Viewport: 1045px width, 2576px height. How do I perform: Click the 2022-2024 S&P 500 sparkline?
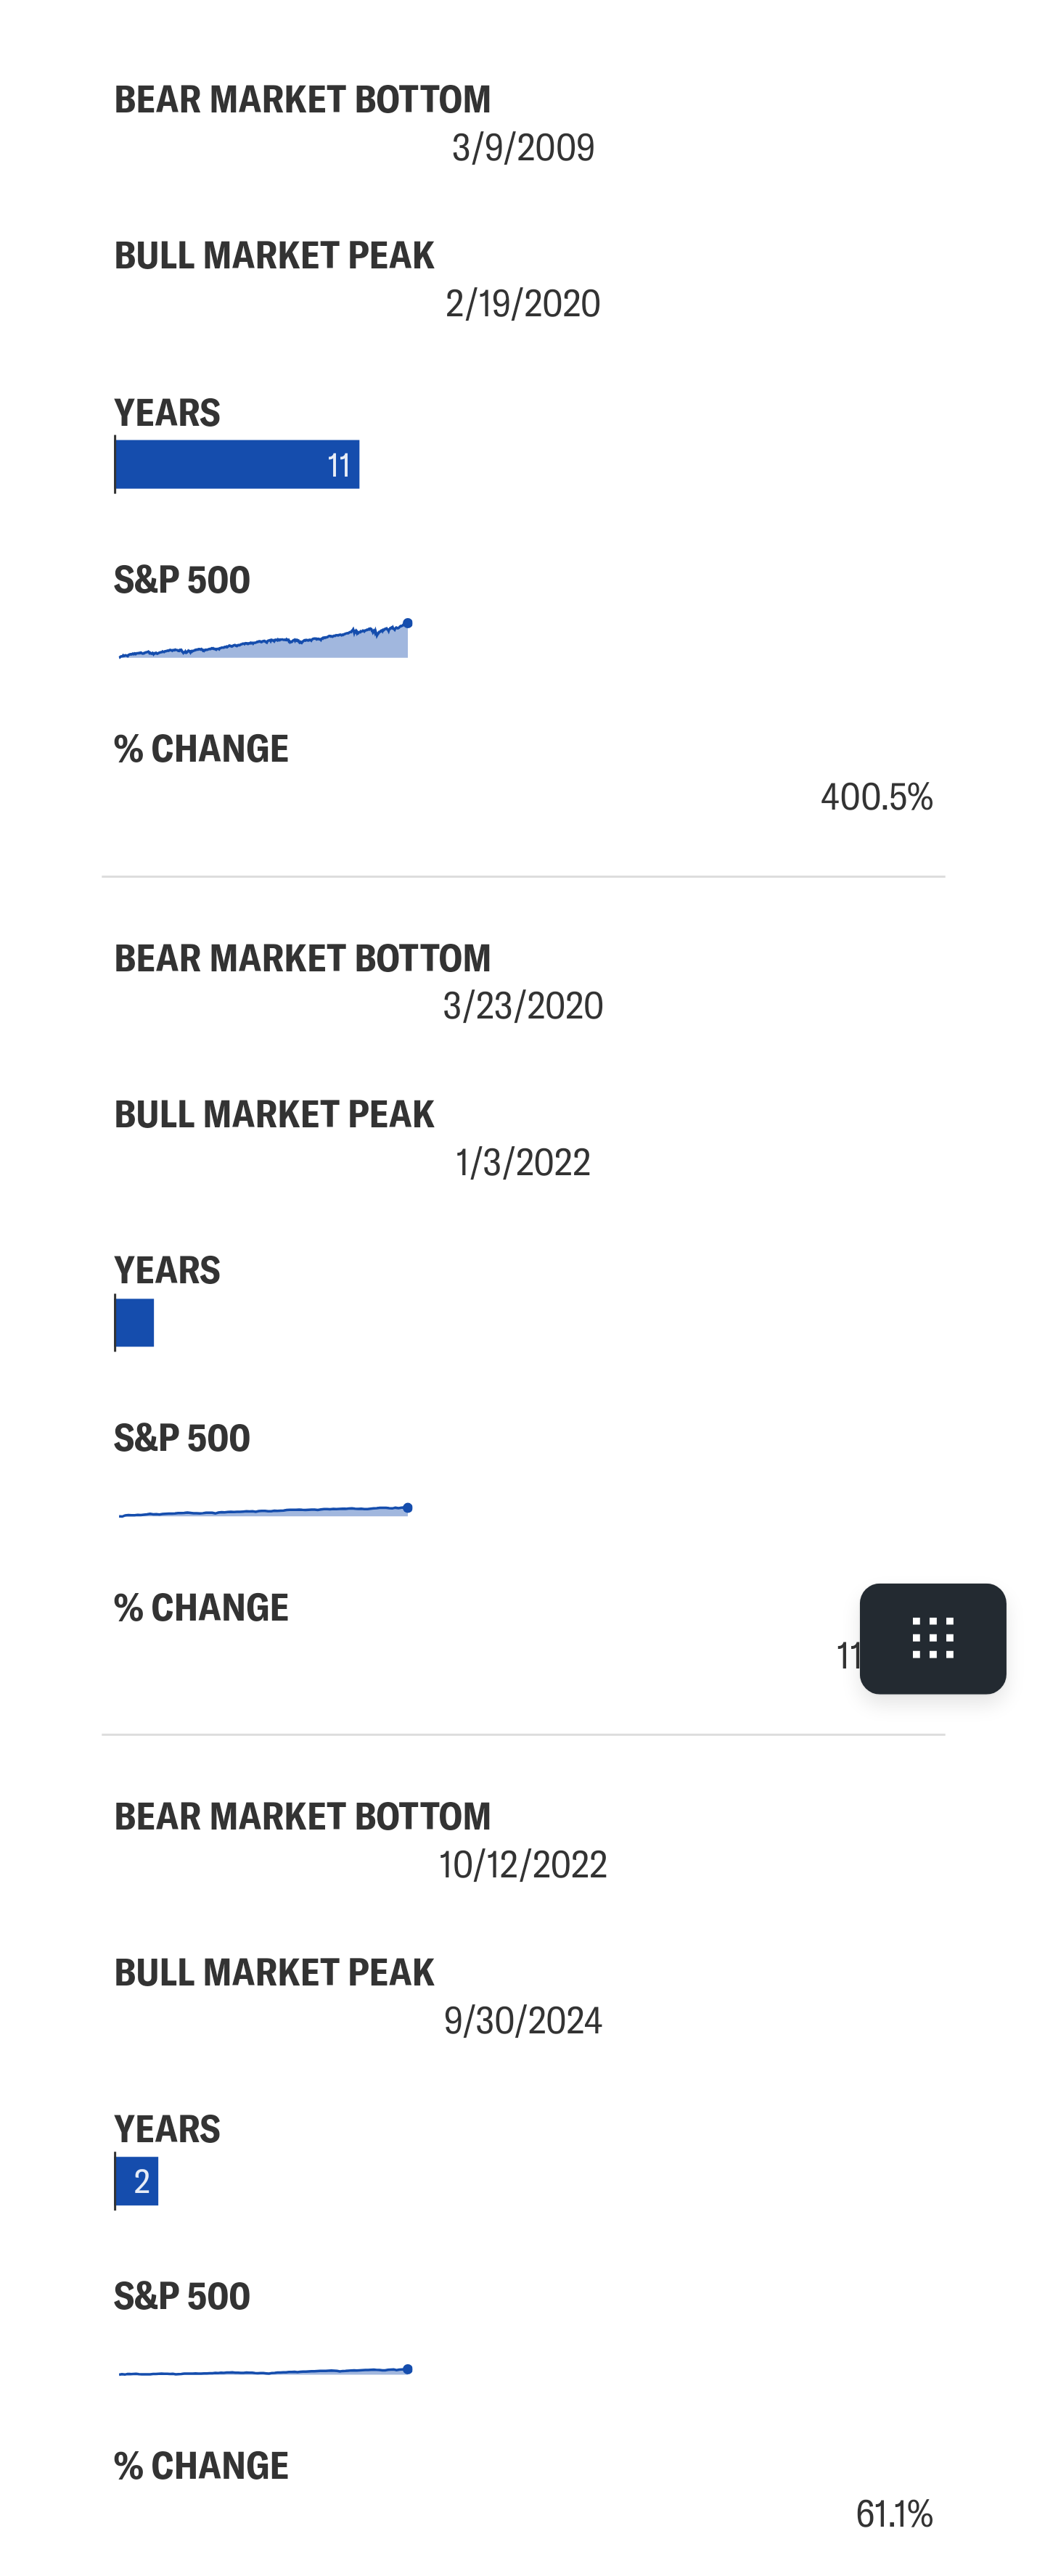click(264, 2370)
